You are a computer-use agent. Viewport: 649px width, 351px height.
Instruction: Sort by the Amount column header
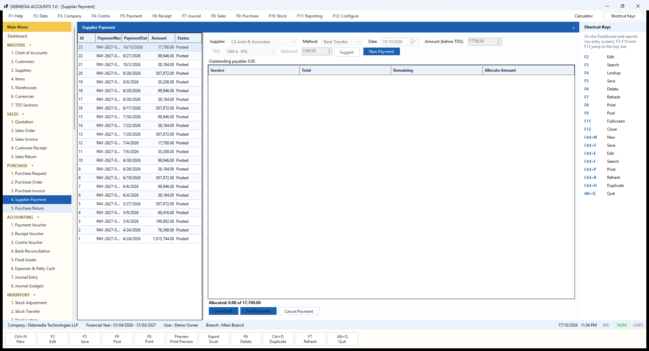click(x=162, y=38)
